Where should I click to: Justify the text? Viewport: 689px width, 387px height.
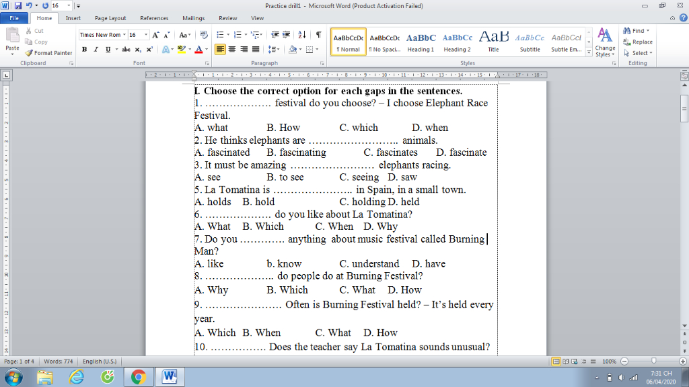coord(256,50)
